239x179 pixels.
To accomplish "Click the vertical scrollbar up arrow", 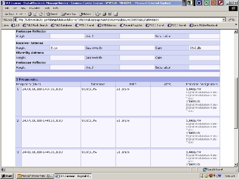I will (236, 31).
